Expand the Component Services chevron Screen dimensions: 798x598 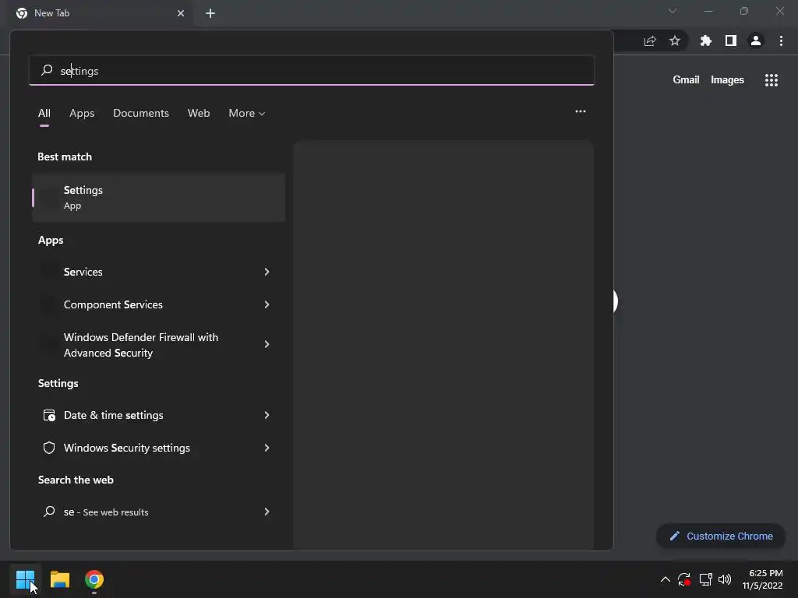click(267, 304)
